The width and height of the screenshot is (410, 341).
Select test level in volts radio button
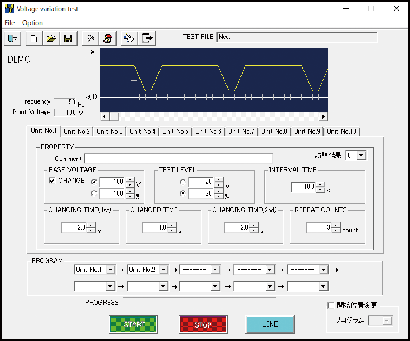[183, 182]
